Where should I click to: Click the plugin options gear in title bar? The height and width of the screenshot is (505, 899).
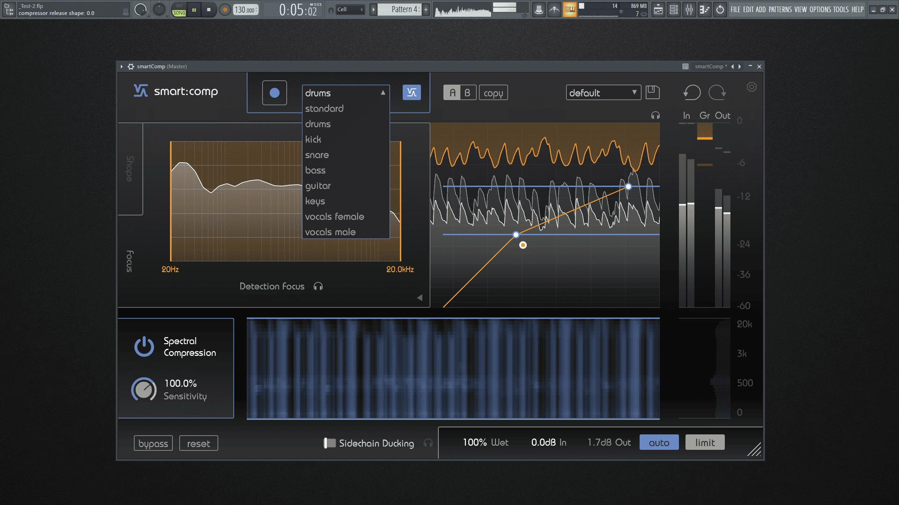131,66
